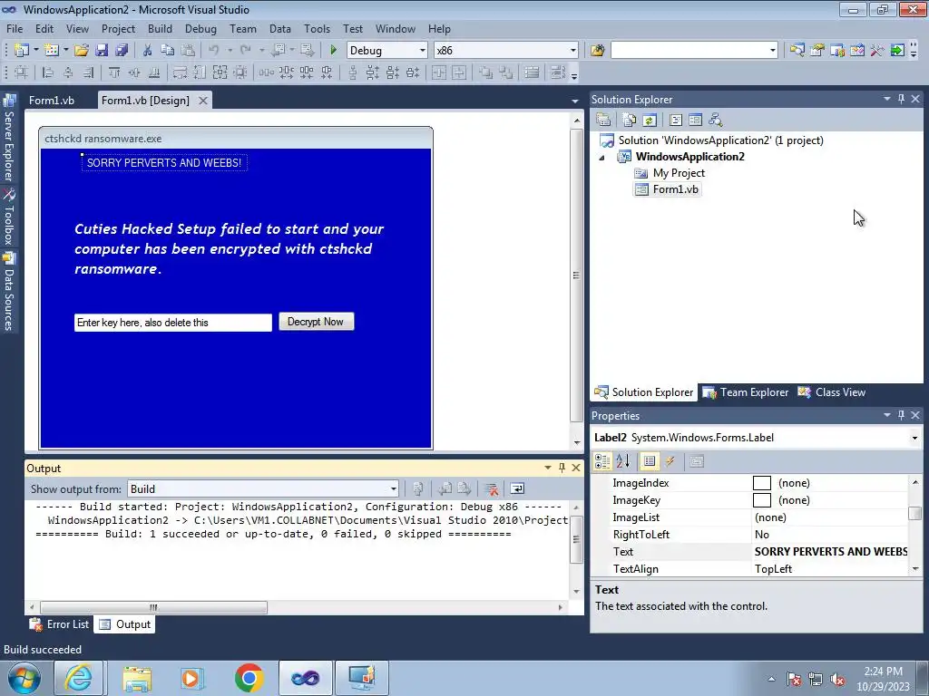Viewport: 929px width, 696px height.
Task: Click the New Project toolbar icon
Action: pos(22,51)
